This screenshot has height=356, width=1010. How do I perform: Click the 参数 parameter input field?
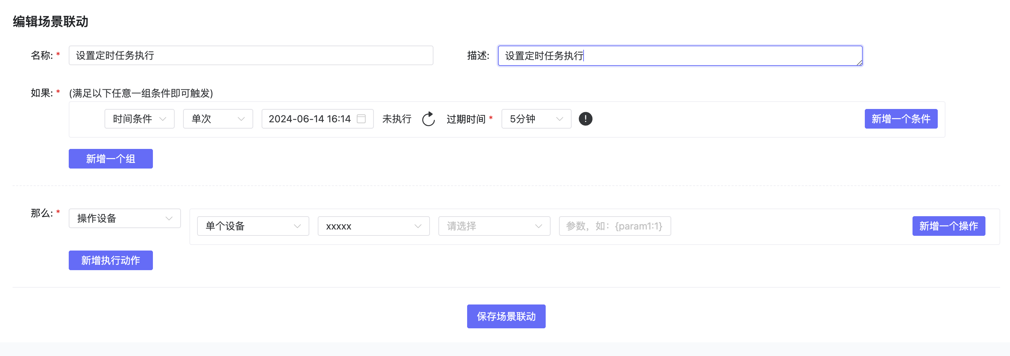click(614, 226)
